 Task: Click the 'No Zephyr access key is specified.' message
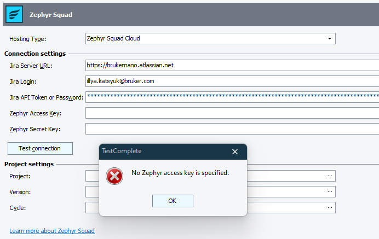180,173
